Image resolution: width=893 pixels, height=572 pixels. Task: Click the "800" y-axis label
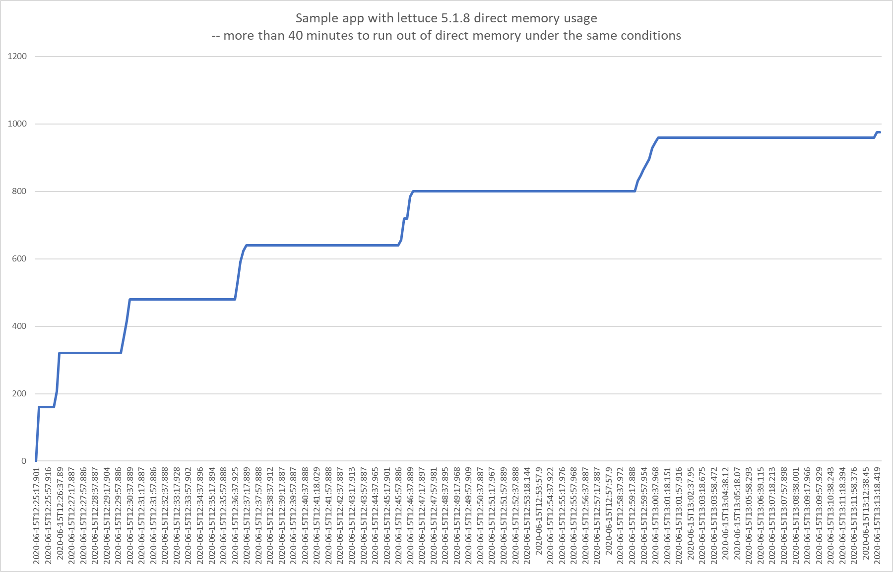click(x=19, y=191)
